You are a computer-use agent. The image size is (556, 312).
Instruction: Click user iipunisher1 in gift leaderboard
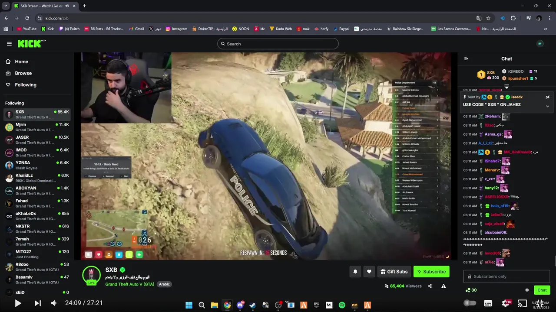coord(518,78)
